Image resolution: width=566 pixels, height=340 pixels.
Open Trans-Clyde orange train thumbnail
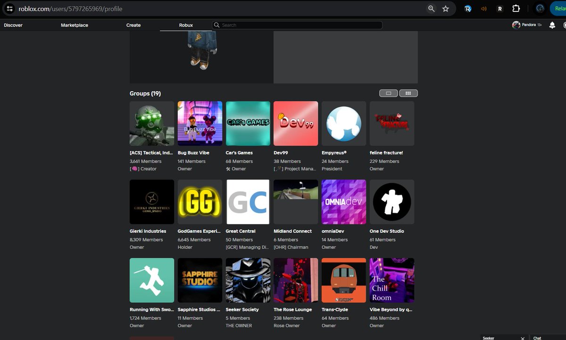click(344, 280)
